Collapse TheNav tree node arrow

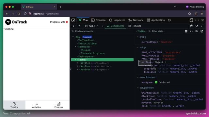coord(75,60)
